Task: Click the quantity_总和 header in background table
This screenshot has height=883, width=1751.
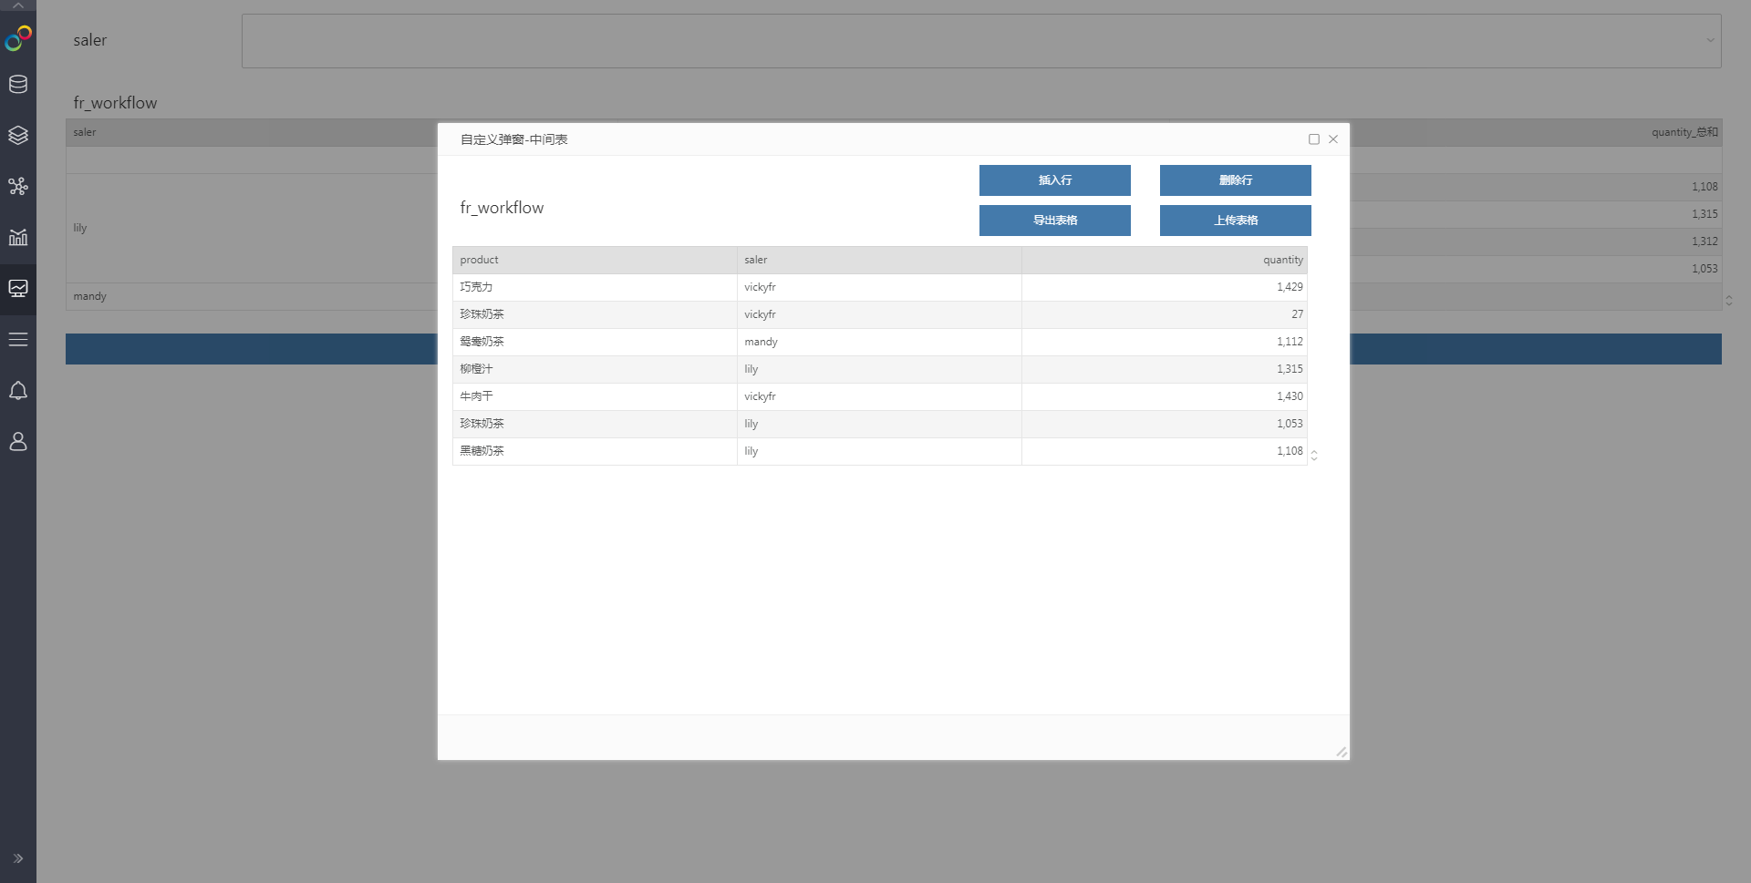Action: click(x=1684, y=132)
